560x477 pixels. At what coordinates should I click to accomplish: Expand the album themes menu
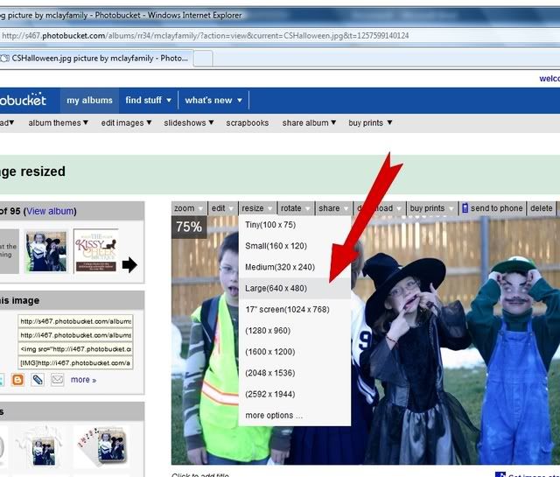tap(59, 123)
